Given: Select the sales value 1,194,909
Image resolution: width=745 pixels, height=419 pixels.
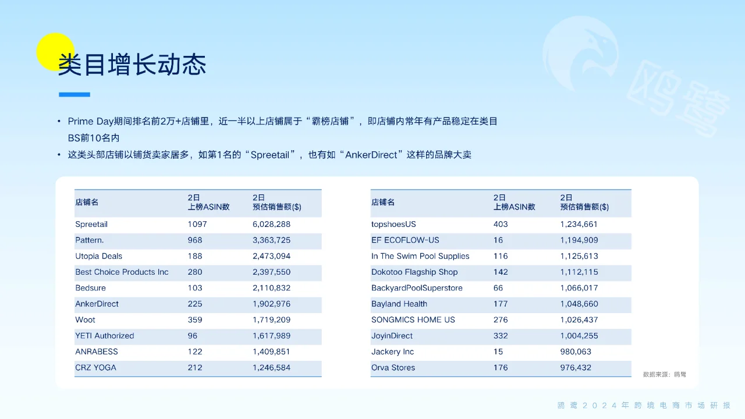Looking at the screenshot, I should click(579, 240).
